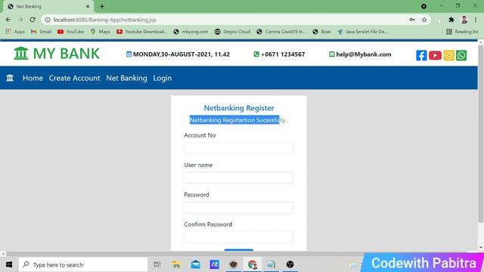This screenshot has width=484, height=272.
Task: Click the taskbar search box
Action: pos(83,264)
